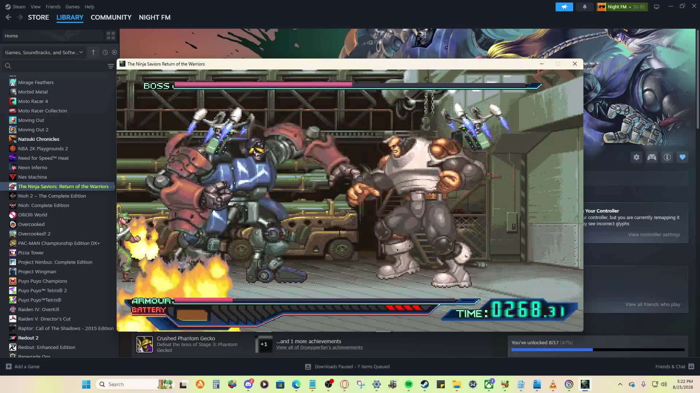Open Downloads Paused status

coord(347,366)
